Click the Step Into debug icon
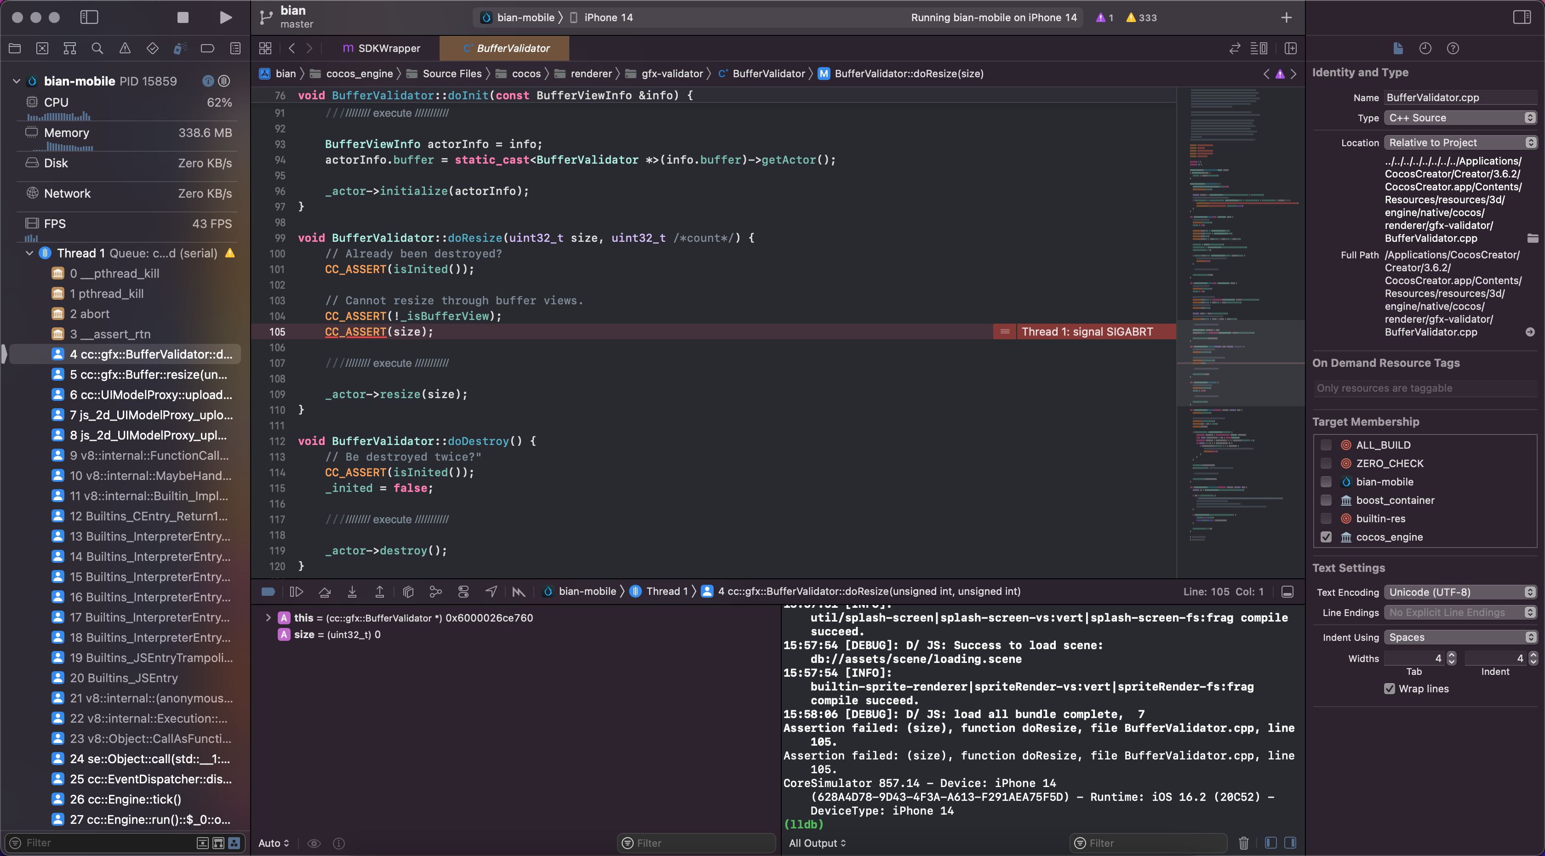The width and height of the screenshot is (1545, 856). coord(352,592)
